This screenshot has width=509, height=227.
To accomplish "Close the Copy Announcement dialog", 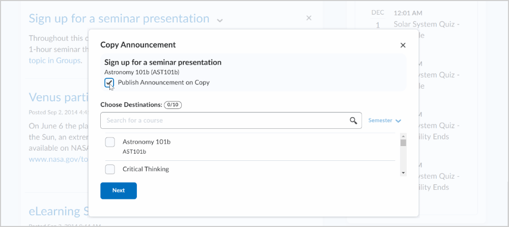I will pos(403,45).
